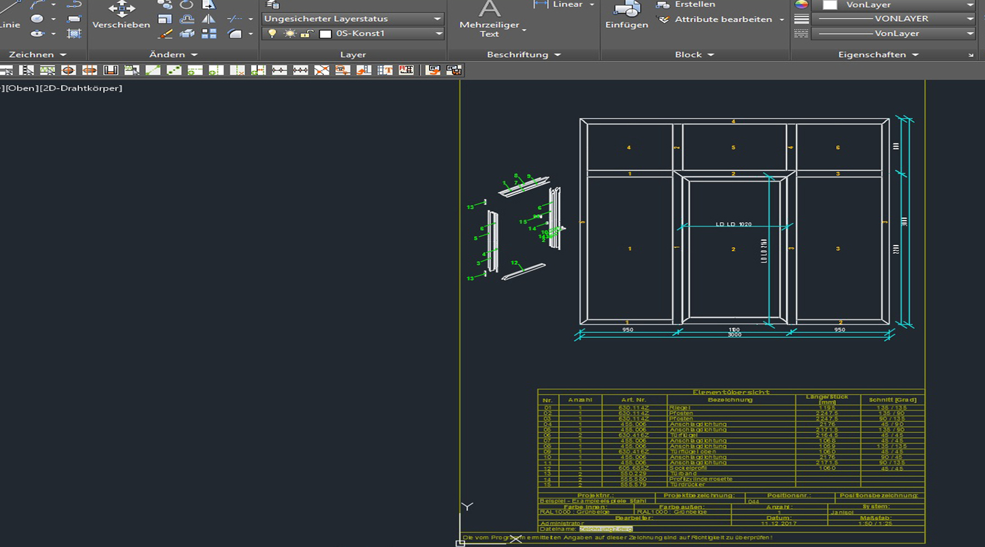Expand the Attribute bearbeiten dropdown arrow
The width and height of the screenshot is (985, 547).
point(781,20)
